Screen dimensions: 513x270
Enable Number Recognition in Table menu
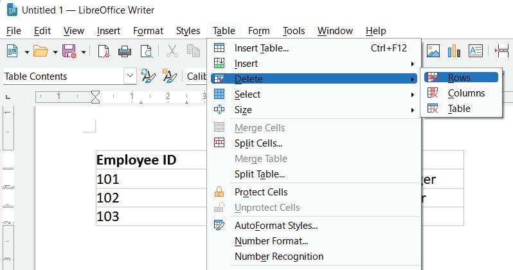pos(278,256)
